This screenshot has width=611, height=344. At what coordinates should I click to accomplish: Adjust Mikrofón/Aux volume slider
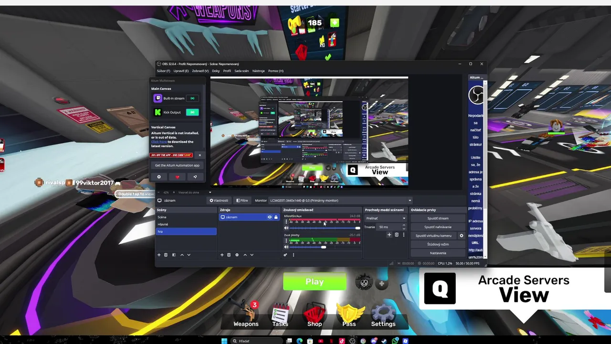click(x=325, y=228)
